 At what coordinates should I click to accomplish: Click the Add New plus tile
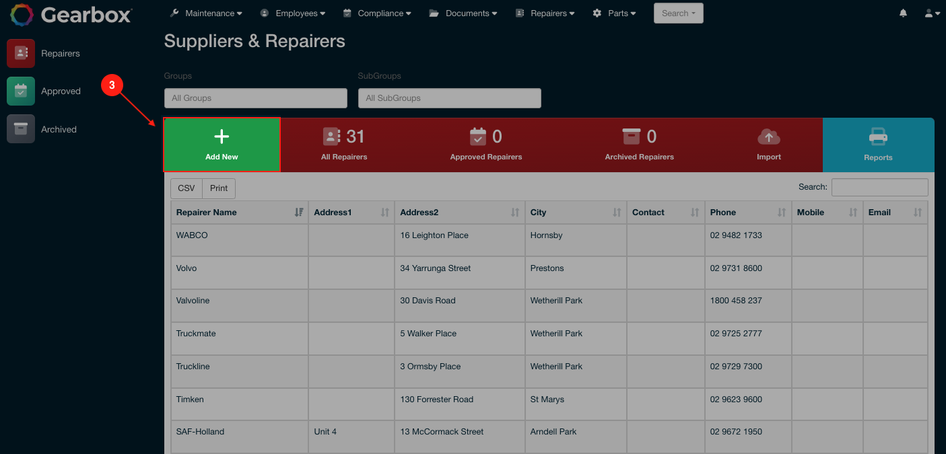coord(222,145)
